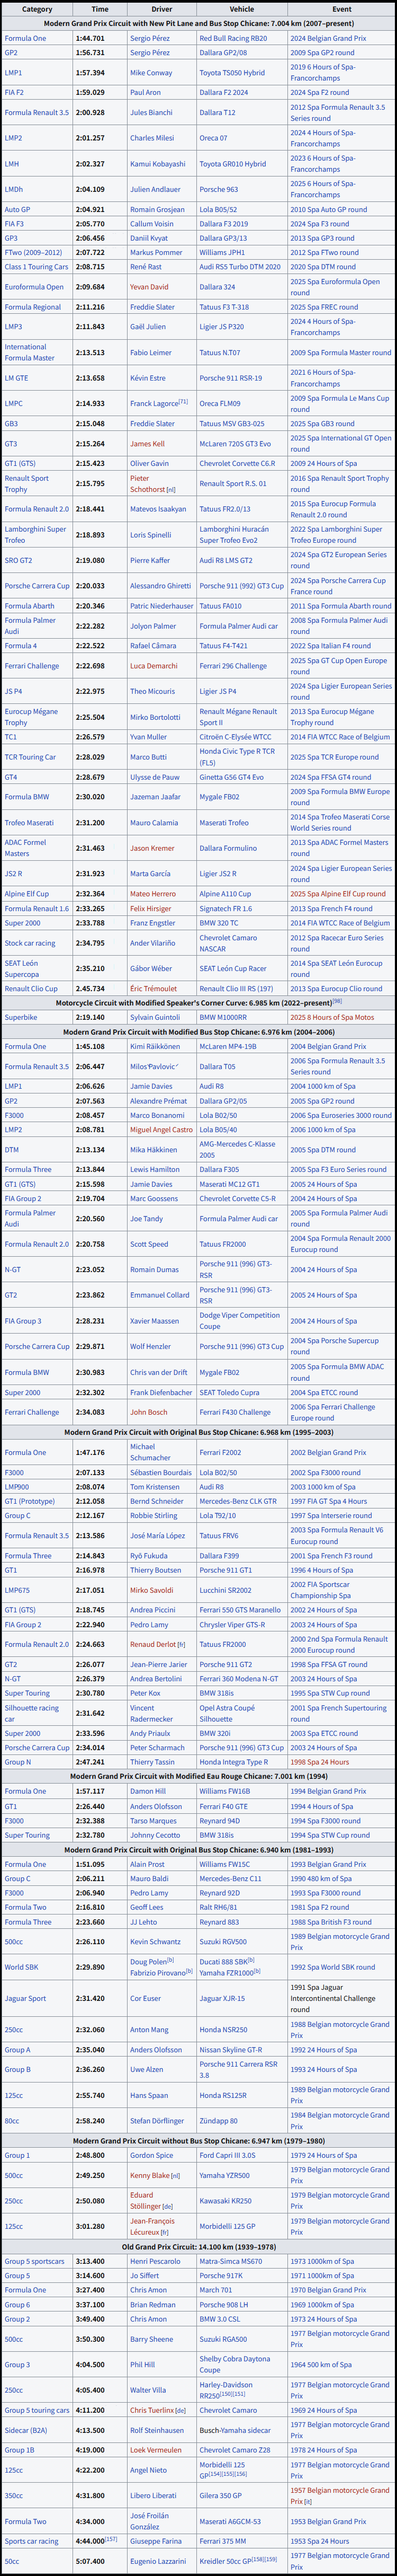
Task: Open Giuseppe Farina driver link
Action: point(158,2541)
